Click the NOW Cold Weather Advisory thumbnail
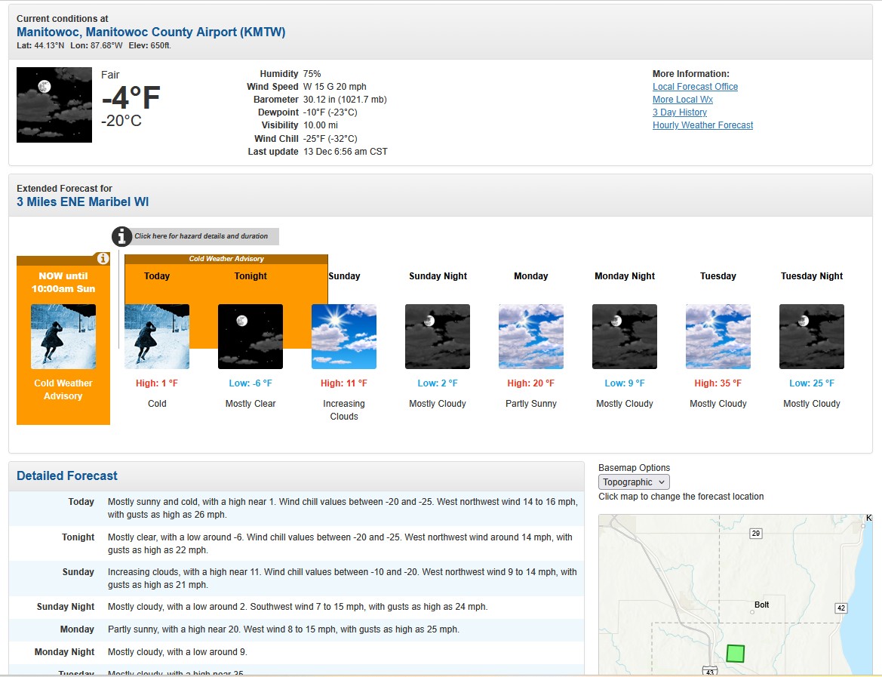Image resolution: width=882 pixels, height=677 pixels. coord(63,337)
